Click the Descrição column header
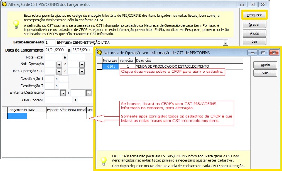The width and height of the screenshot is (282, 171). (189, 60)
